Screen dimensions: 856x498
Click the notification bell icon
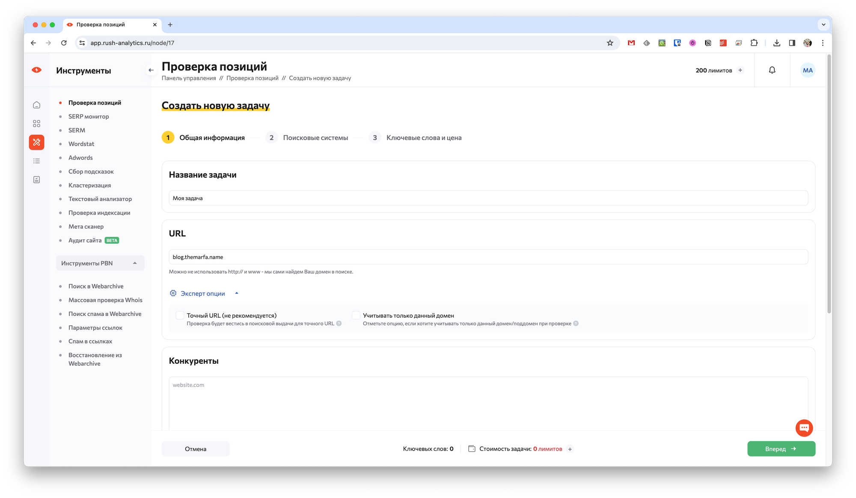click(x=772, y=70)
